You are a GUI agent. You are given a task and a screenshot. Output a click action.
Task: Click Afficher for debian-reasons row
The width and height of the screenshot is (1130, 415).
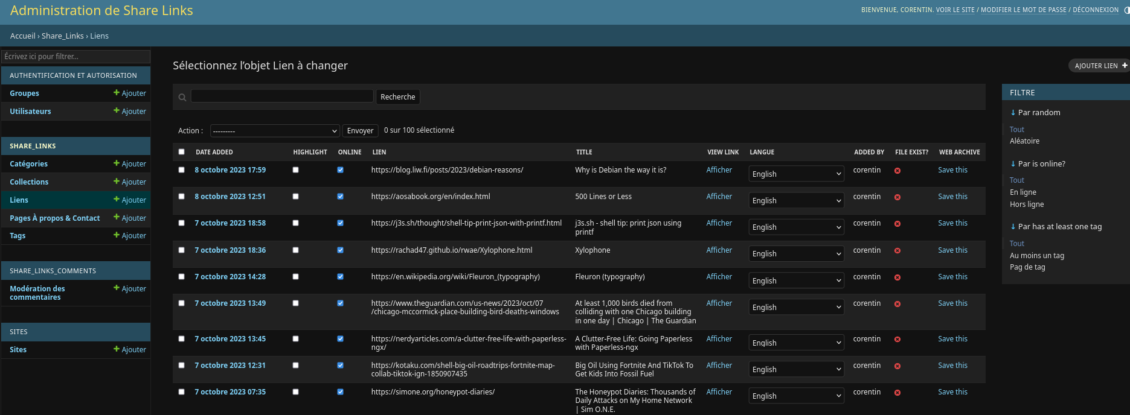tap(719, 170)
